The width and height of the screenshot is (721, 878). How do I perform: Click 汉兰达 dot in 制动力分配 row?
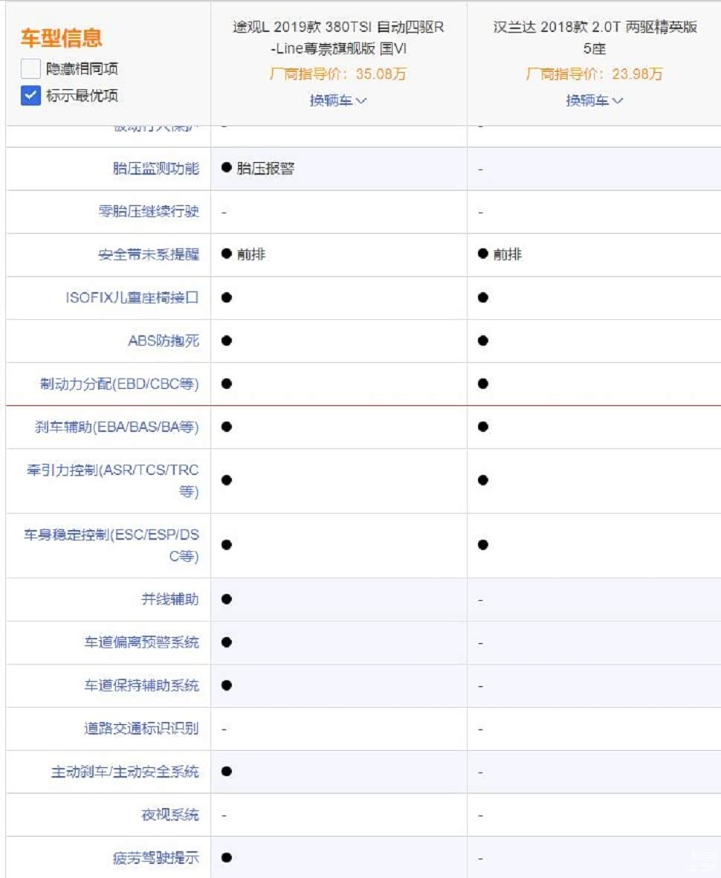(x=483, y=384)
